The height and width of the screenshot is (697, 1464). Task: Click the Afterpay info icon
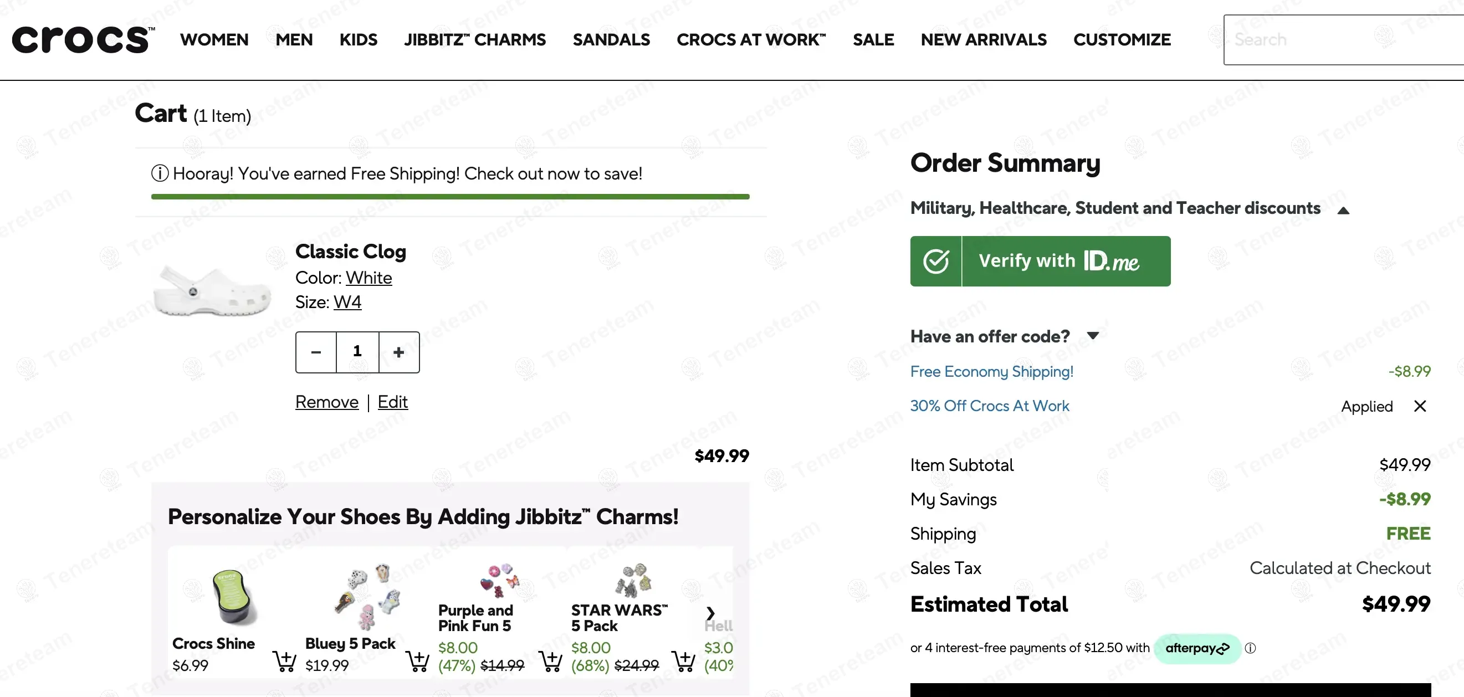click(x=1250, y=648)
